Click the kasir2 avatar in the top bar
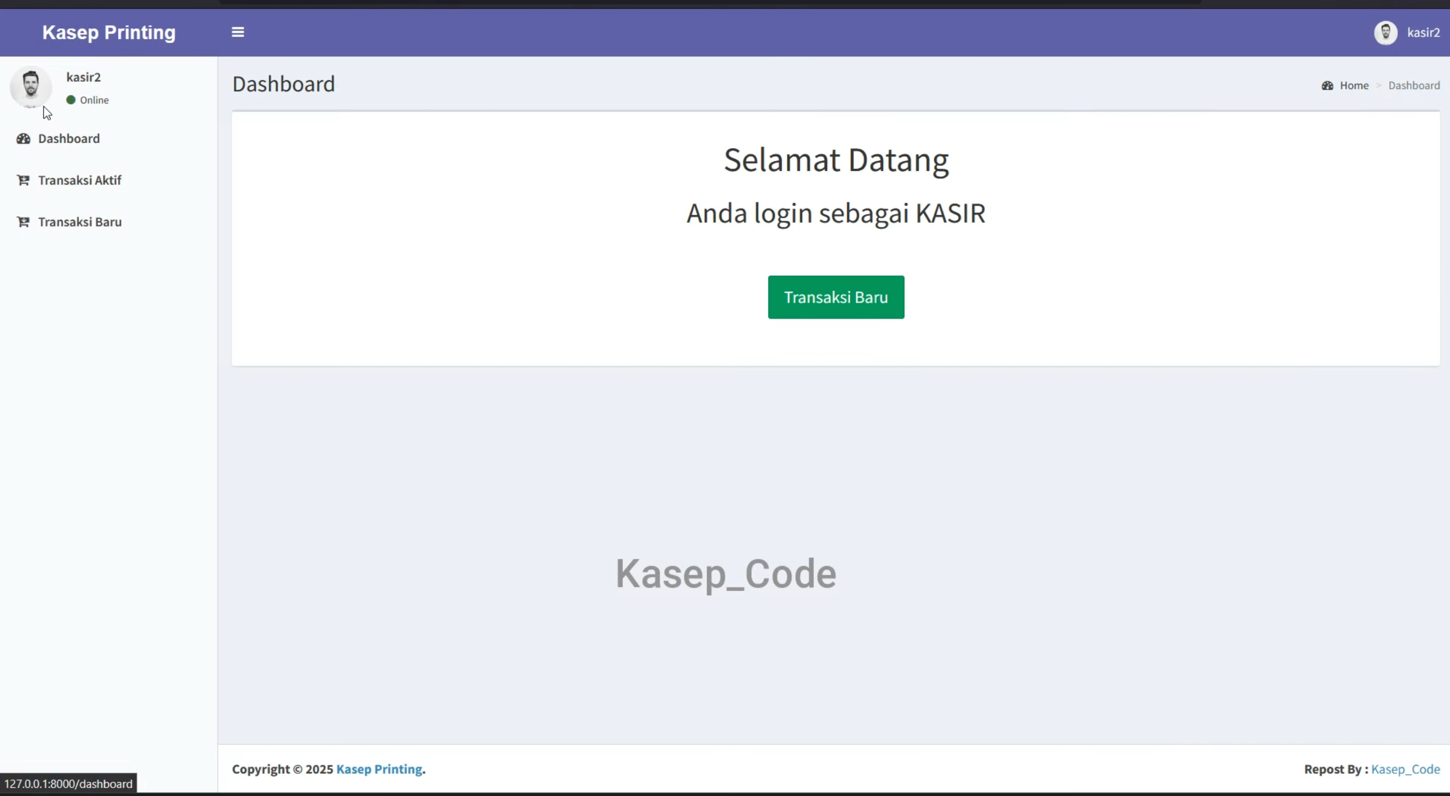Viewport: 1450px width, 796px height. 1385,32
